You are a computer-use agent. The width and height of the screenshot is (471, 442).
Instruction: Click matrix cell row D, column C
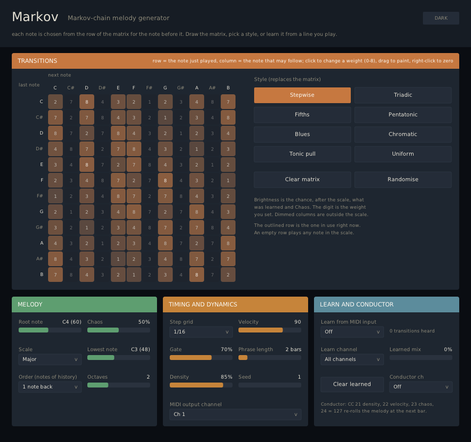[55, 133]
